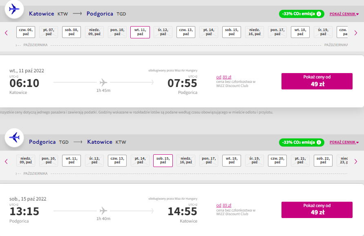The width and height of the screenshot is (364, 236).
Task: Click info icon on return CO₂ emission badge
Action: coord(319,142)
